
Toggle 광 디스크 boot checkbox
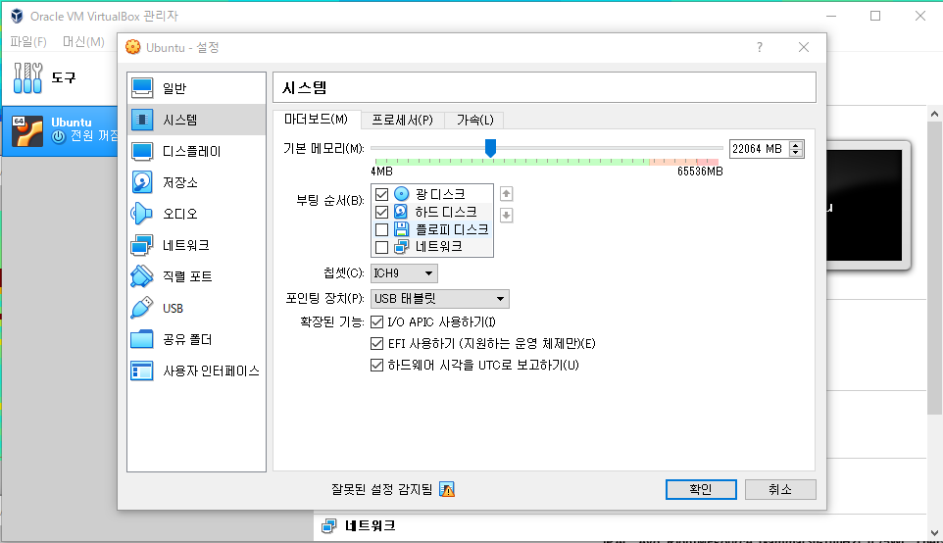click(x=381, y=194)
